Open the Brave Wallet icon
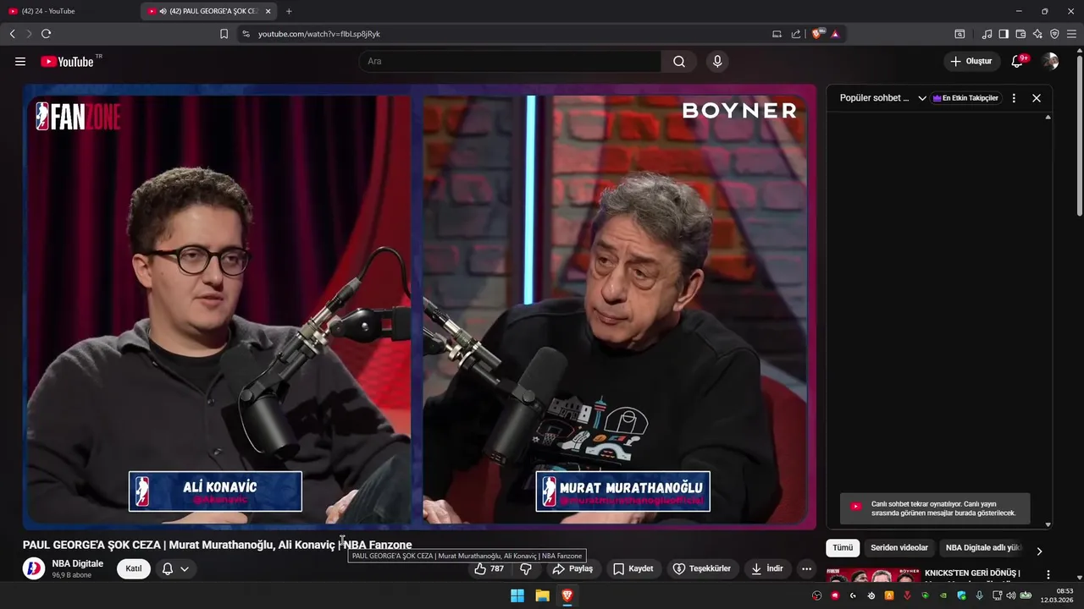This screenshot has width=1084, height=609. [1020, 34]
